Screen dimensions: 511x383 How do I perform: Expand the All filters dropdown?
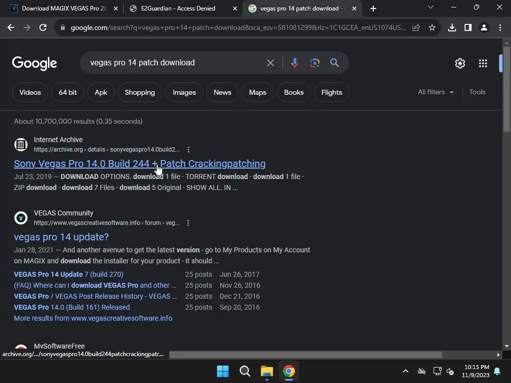click(435, 92)
